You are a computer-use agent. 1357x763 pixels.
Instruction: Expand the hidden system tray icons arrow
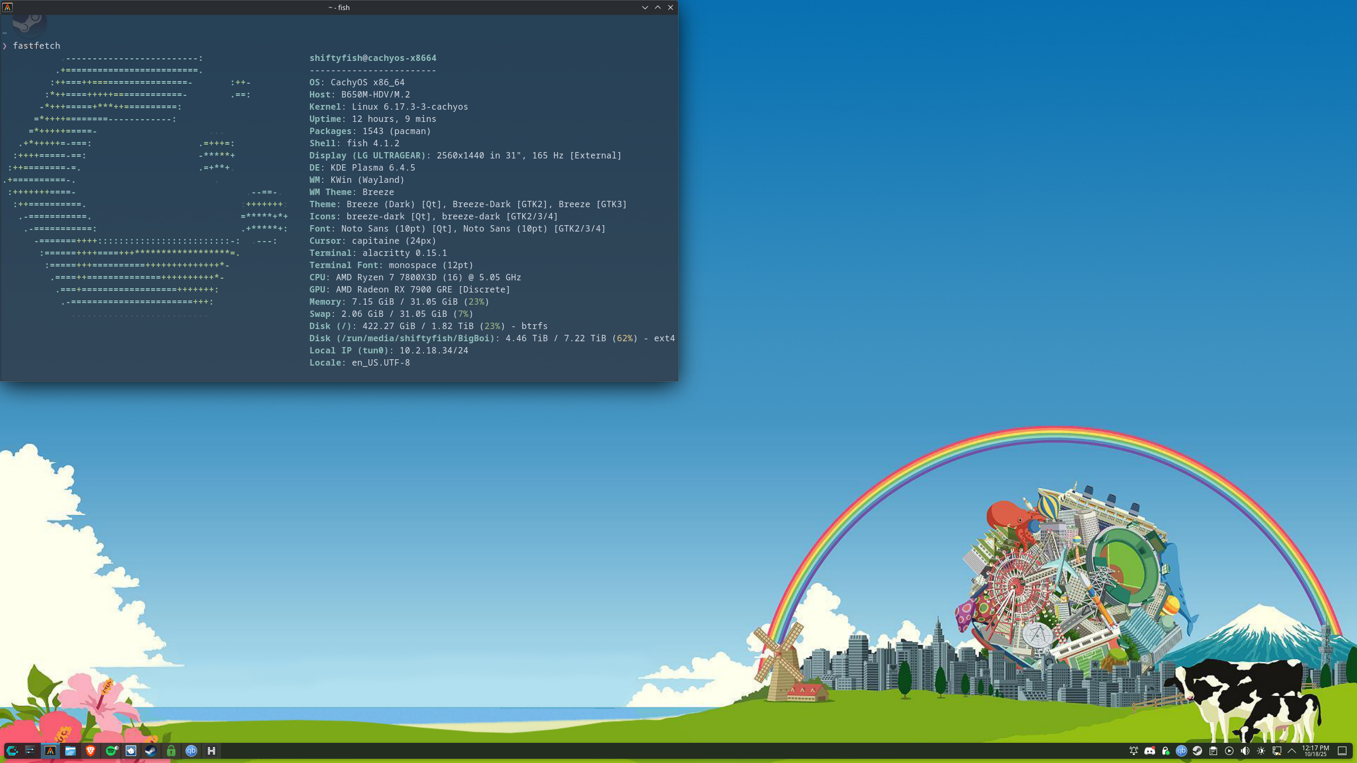pos(1292,751)
